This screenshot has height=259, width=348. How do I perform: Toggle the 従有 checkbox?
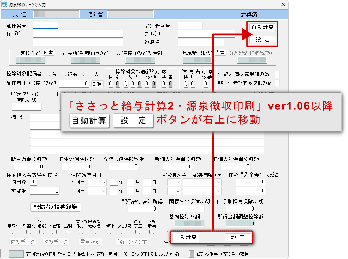coord(64,74)
